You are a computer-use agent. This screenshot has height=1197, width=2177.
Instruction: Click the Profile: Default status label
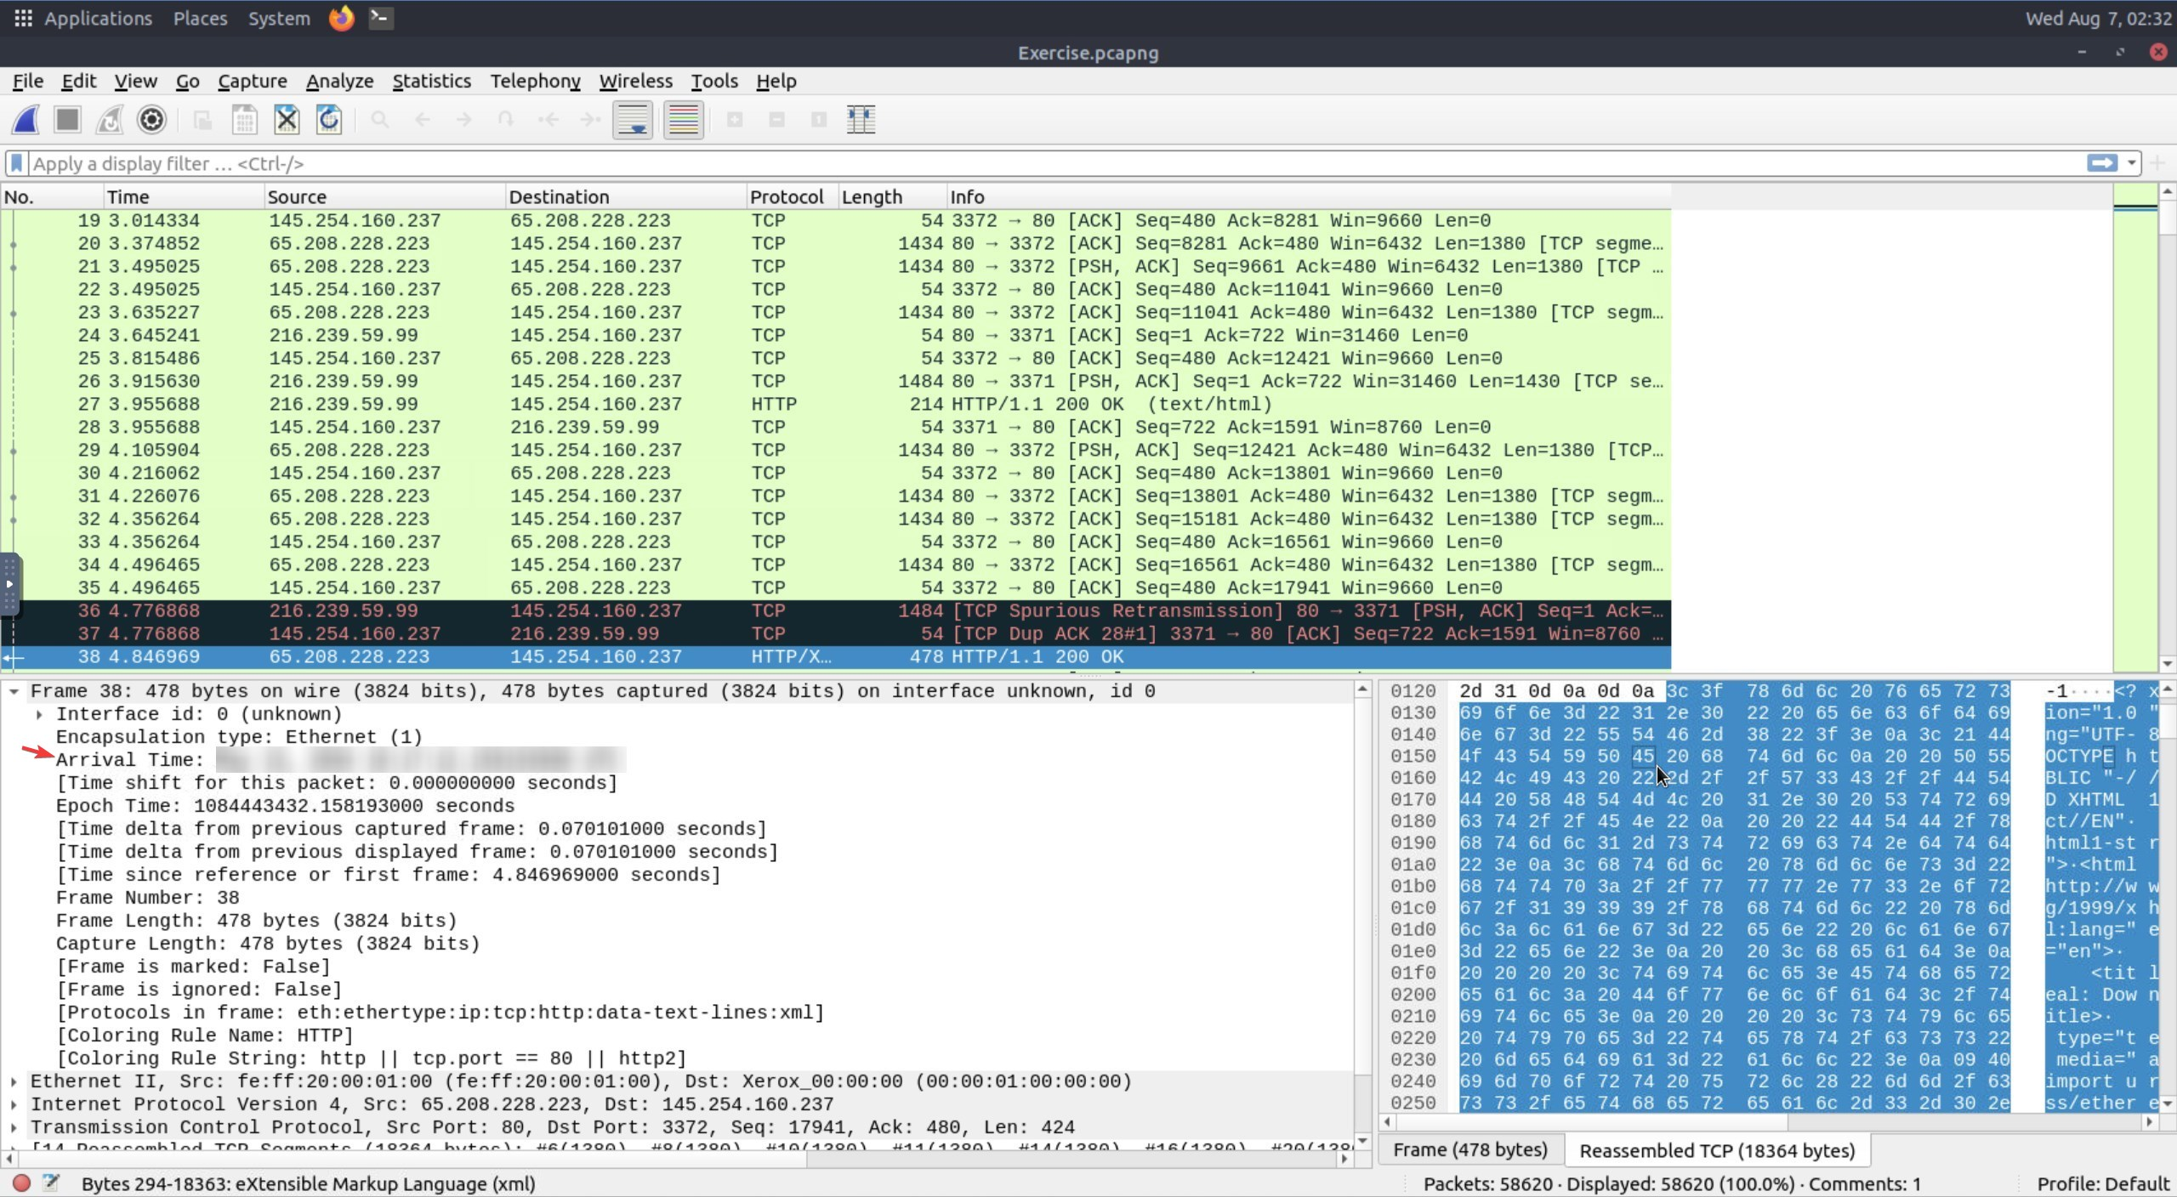[x=2102, y=1183]
